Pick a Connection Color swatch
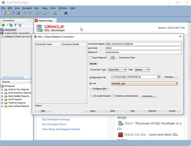This screenshot has width=191, height=146. point(113,58)
